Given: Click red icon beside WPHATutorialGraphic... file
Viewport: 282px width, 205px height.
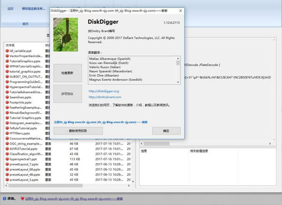Looking at the screenshot, I should click(7, 66).
